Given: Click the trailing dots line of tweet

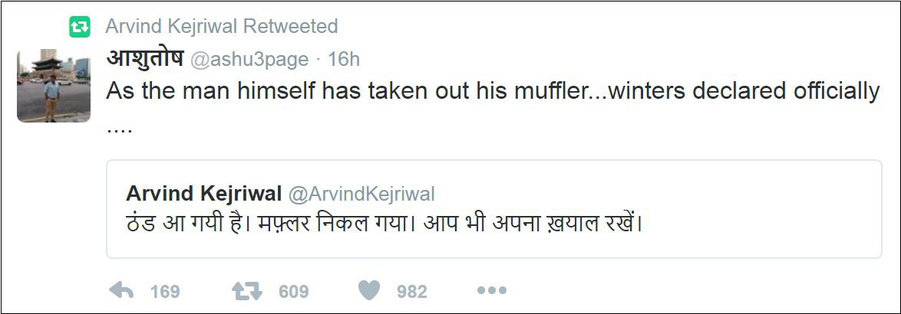Looking at the screenshot, I should pyautogui.click(x=120, y=131).
